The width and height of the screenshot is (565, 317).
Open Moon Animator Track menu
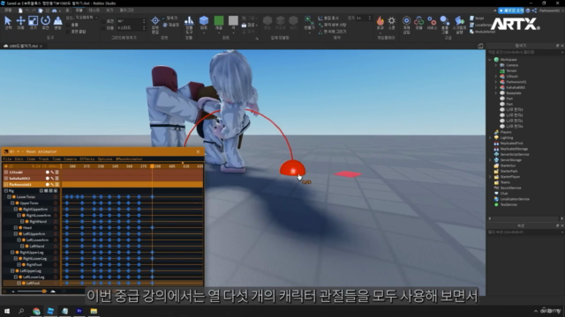pos(43,158)
